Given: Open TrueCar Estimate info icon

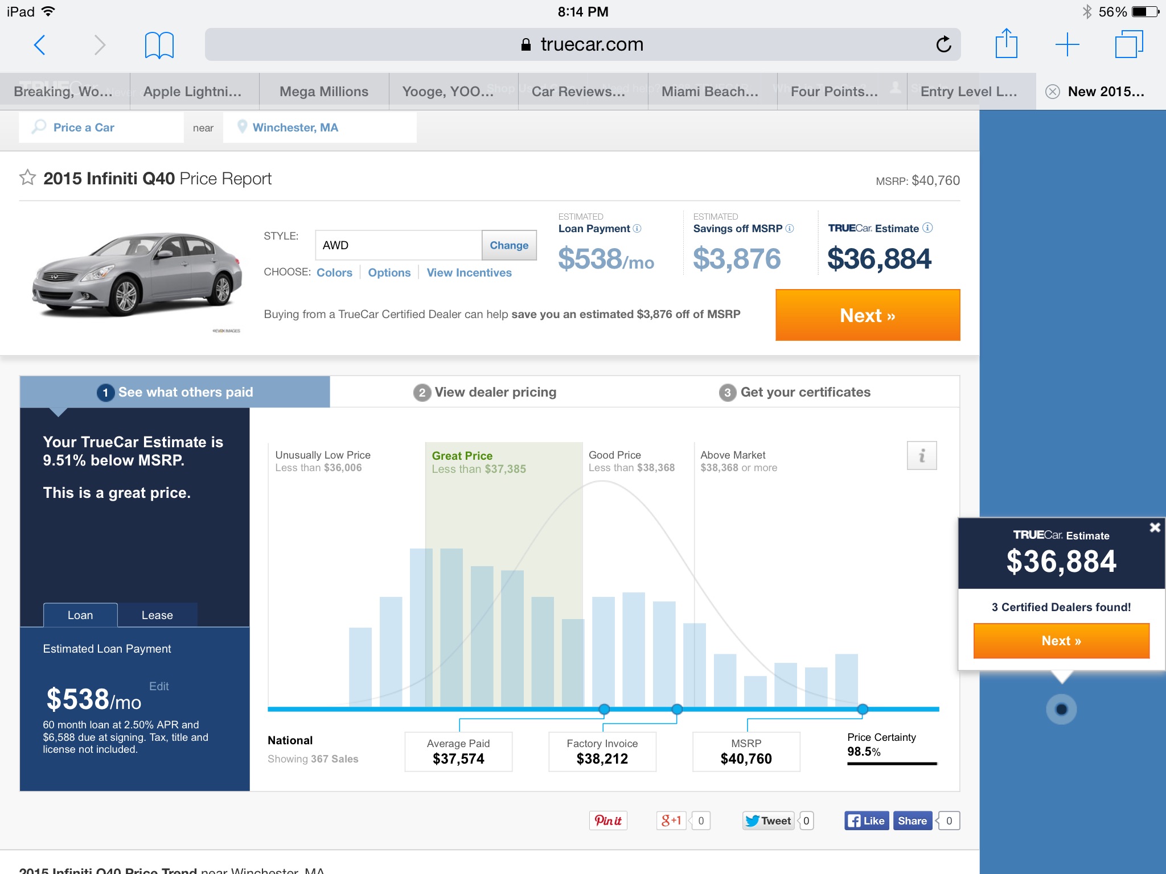Looking at the screenshot, I should (927, 228).
